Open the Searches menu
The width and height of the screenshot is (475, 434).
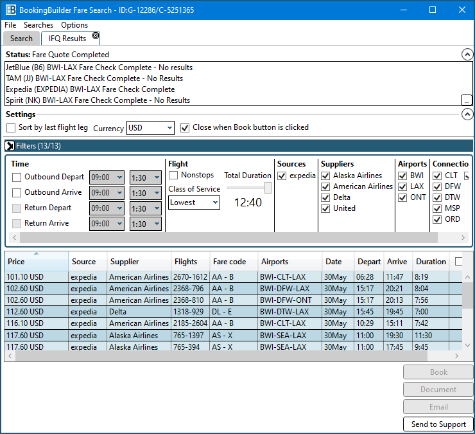click(x=39, y=25)
